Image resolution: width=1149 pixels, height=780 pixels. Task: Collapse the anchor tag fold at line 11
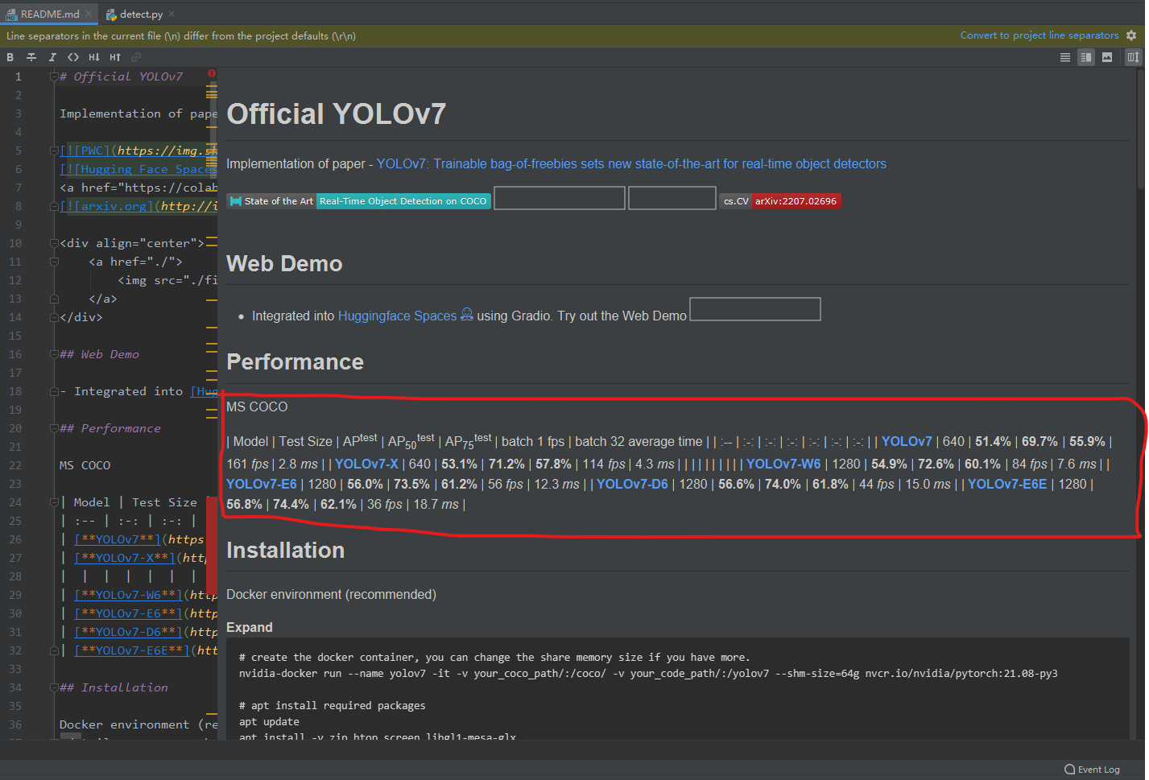(x=54, y=262)
